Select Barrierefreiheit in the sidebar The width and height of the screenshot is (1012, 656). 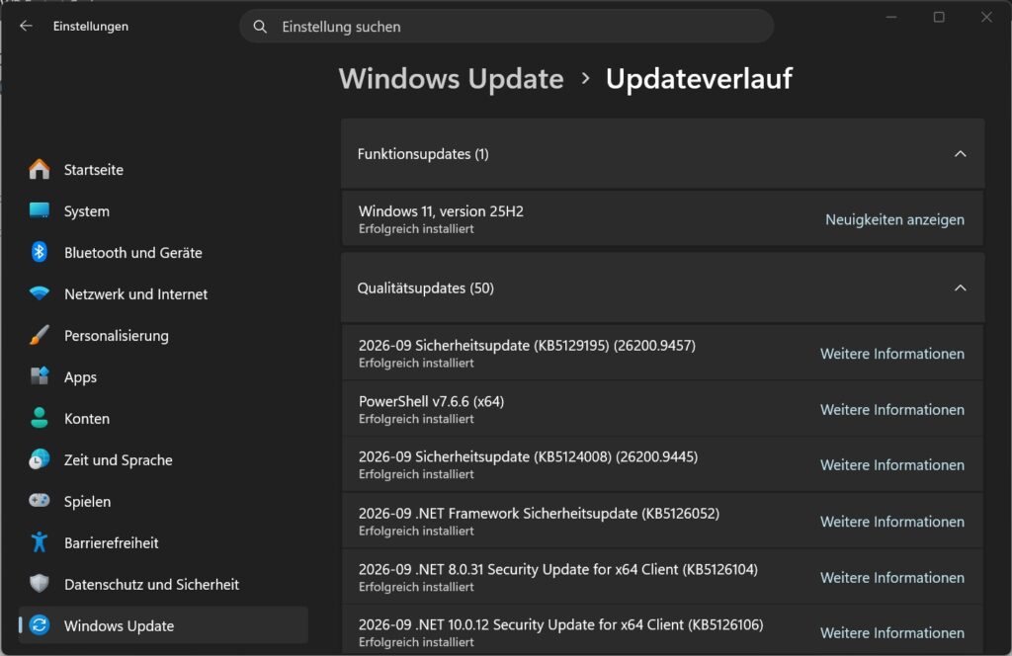163,542
